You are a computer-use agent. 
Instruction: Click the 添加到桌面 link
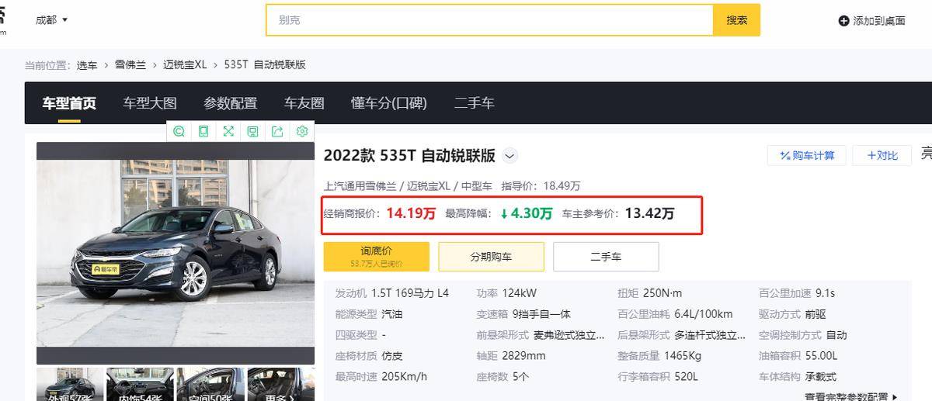(x=879, y=21)
